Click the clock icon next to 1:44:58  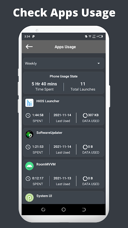point(28,115)
